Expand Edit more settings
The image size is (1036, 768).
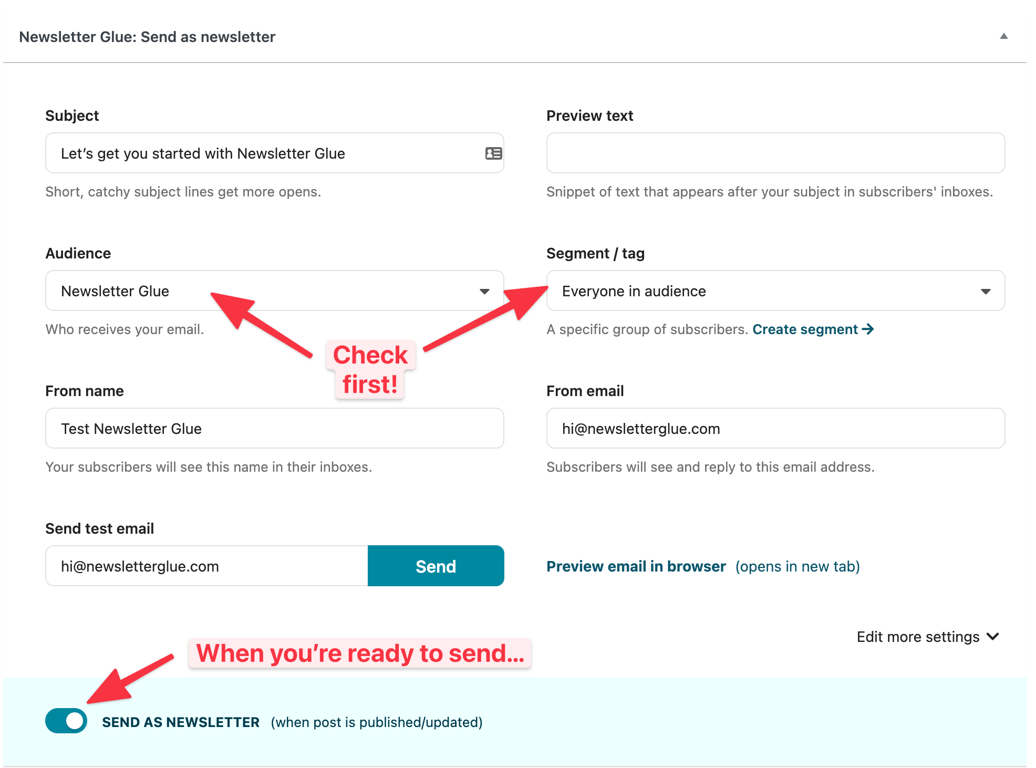918,637
